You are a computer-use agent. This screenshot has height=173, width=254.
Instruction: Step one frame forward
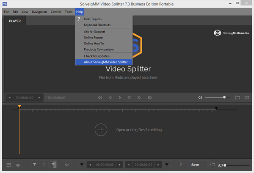[139, 98]
